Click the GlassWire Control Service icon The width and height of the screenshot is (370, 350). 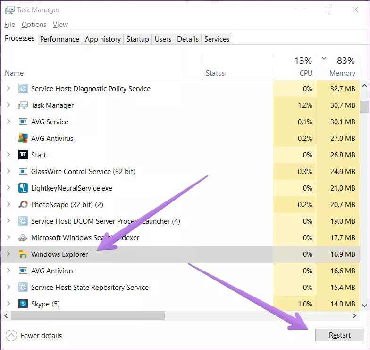(x=23, y=171)
